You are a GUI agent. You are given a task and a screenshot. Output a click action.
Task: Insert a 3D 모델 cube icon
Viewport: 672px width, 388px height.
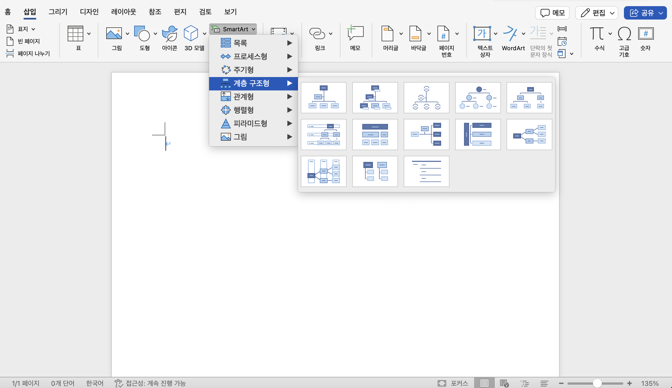pos(191,34)
